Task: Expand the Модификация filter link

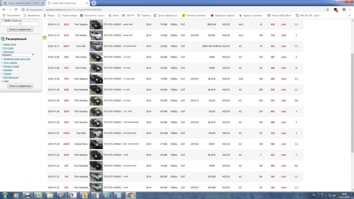Action: coord(11,77)
